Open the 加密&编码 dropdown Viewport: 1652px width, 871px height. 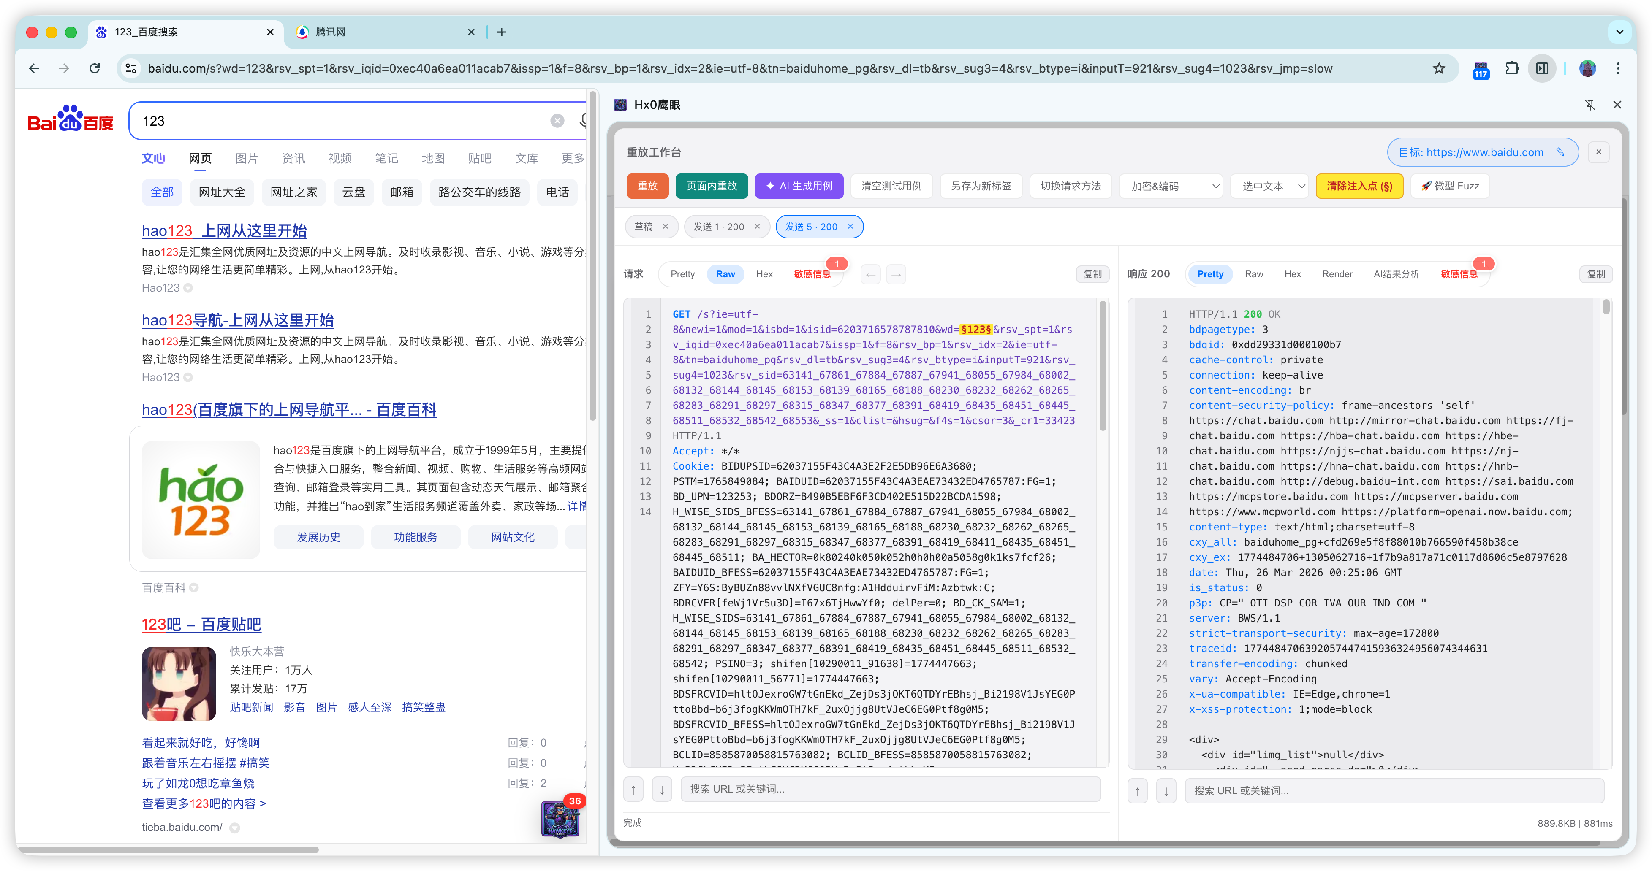point(1171,186)
